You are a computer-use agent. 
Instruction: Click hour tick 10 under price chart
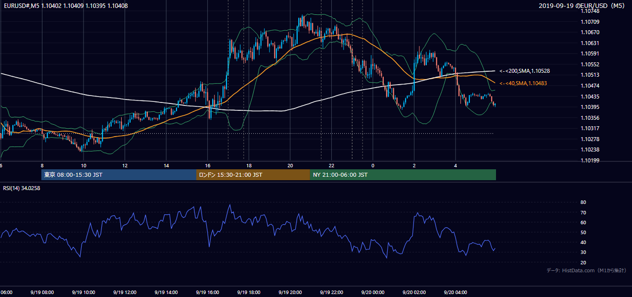point(83,165)
